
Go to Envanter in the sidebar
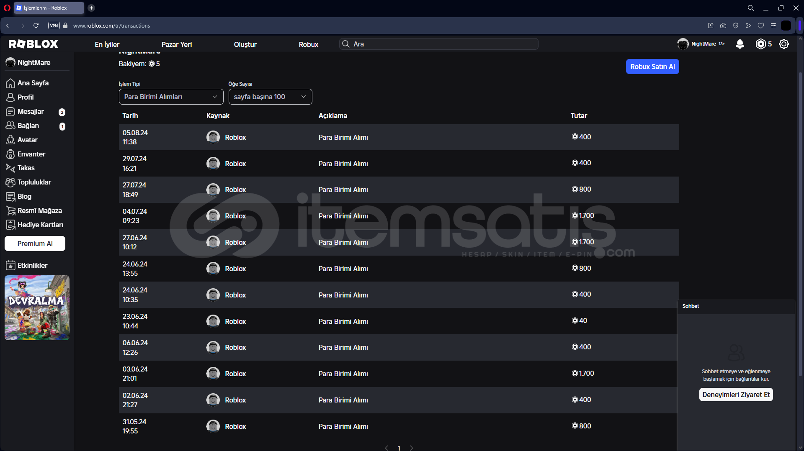point(31,154)
